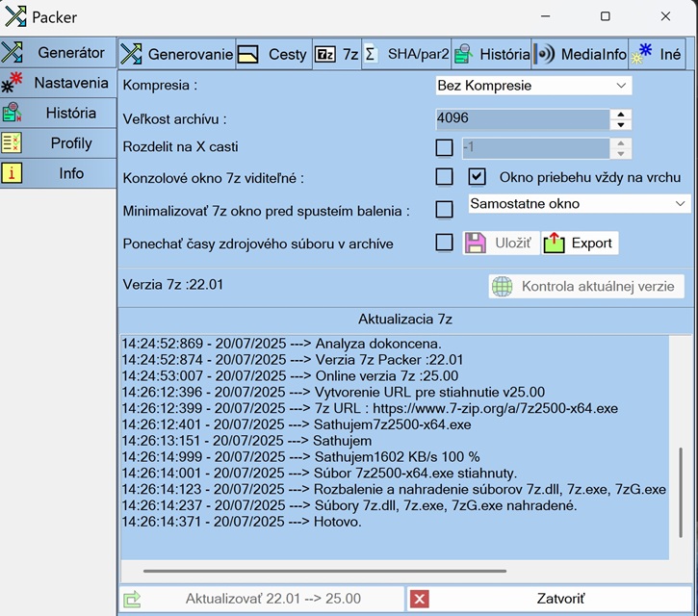Click the log horizontal scrollbar
698x616 pixels.
324,571
